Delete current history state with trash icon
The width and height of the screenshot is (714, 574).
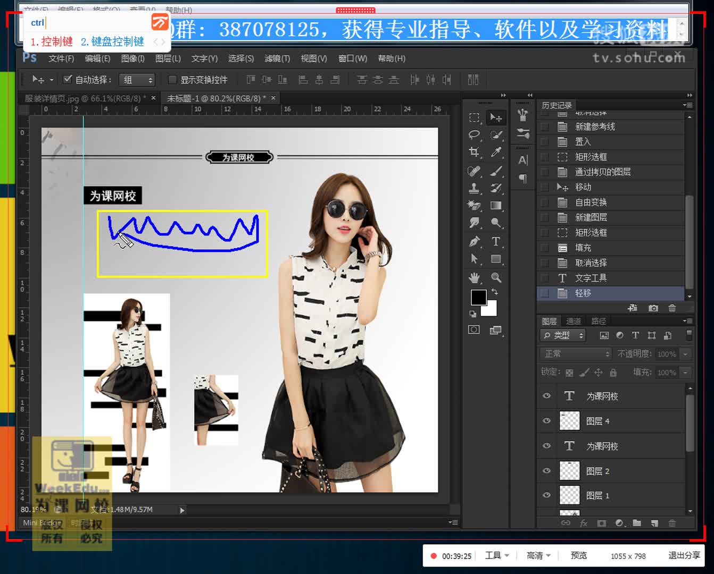672,308
